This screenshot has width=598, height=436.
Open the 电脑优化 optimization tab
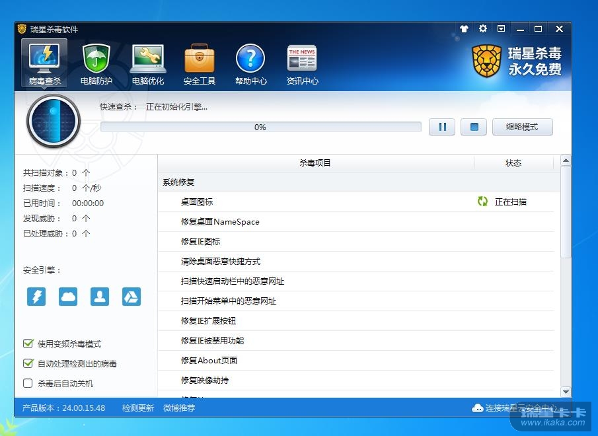(x=148, y=63)
